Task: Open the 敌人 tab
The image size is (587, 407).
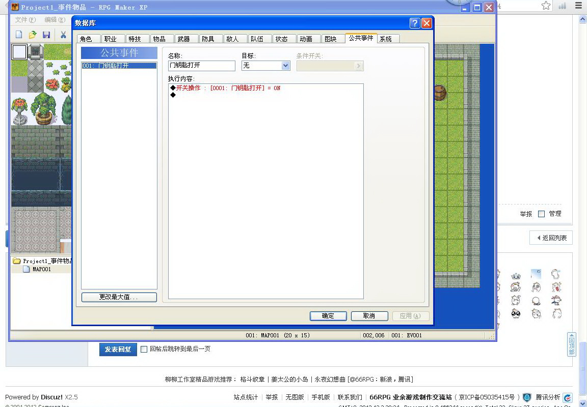Action: click(x=235, y=39)
